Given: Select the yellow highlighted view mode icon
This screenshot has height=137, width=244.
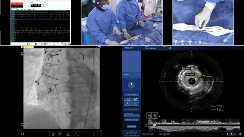Looking at the screenshot, I should coord(231,134).
